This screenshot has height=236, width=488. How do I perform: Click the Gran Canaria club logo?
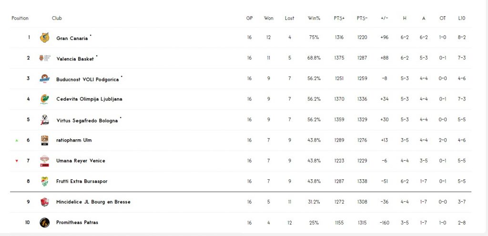pos(44,38)
